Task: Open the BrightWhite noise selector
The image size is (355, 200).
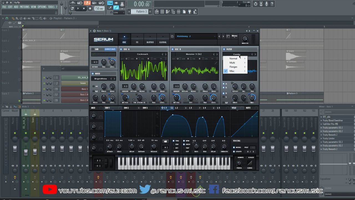Action: click(100, 79)
